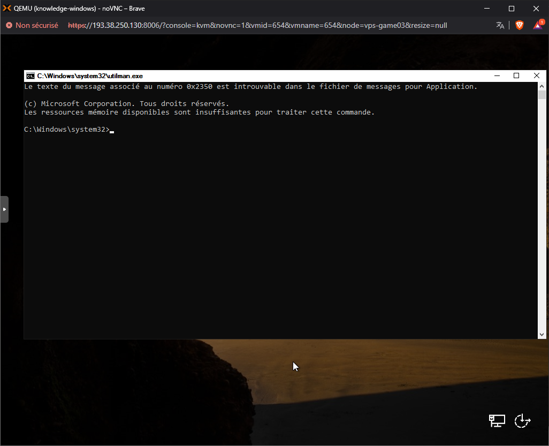
Task: Minimize the Brave noVNC browser window
Action: point(487,8)
